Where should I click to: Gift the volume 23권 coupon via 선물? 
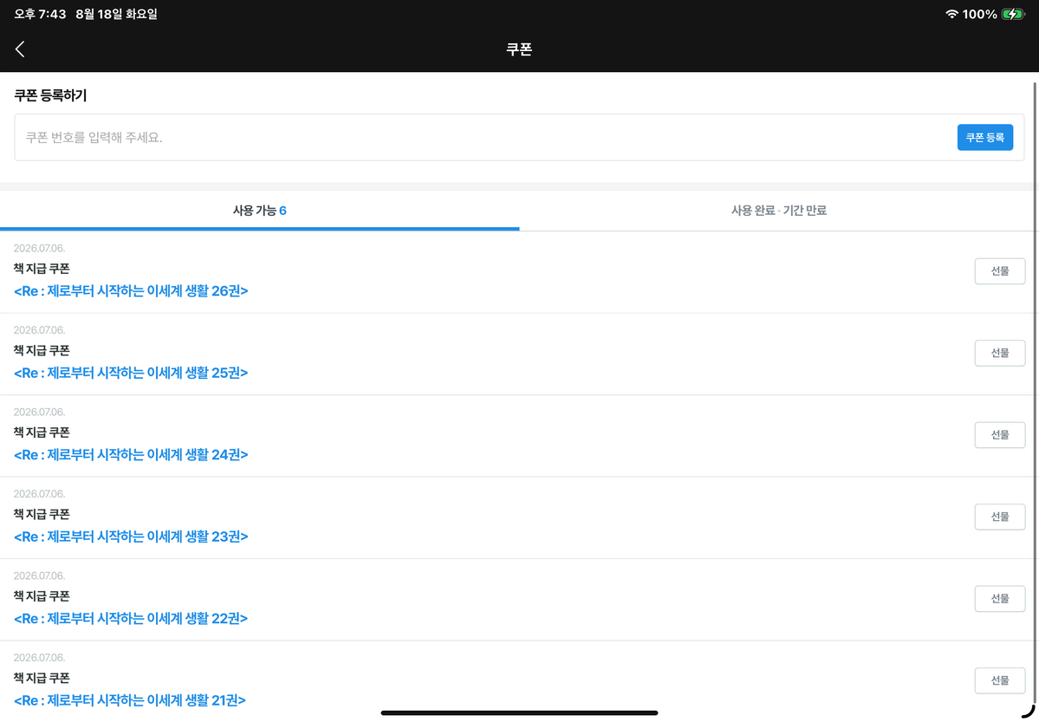point(999,517)
